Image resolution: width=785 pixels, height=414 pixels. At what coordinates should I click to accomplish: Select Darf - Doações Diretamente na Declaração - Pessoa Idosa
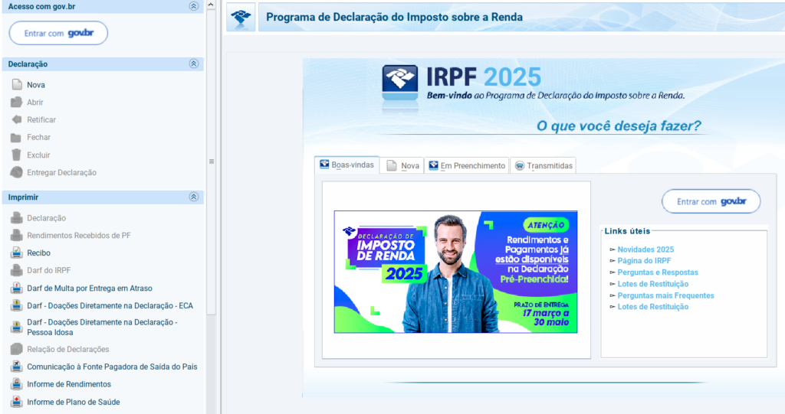pyautogui.click(x=102, y=327)
